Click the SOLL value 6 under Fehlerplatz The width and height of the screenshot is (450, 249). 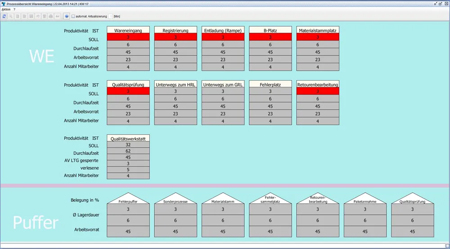pyautogui.click(x=270, y=99)
